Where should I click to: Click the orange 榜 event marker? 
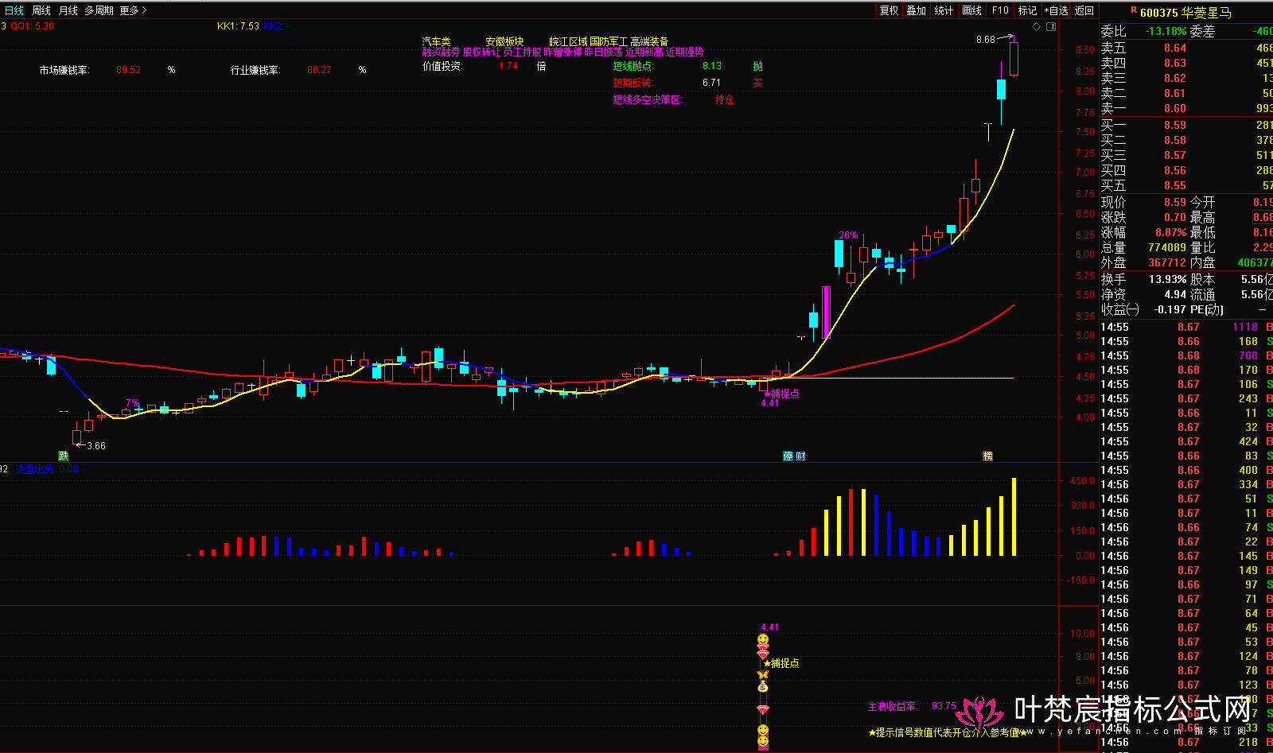(x=987, y=456)
